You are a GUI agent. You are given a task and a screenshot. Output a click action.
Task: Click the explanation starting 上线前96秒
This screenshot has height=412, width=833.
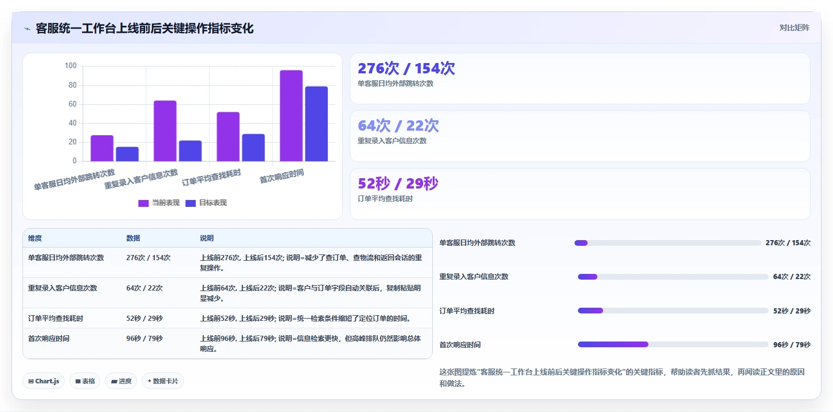311,343
